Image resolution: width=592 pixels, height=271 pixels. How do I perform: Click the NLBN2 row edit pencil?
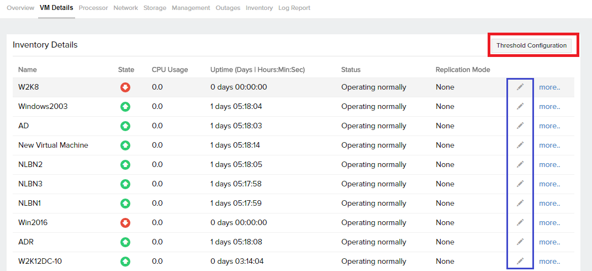(x=520, y=165)
